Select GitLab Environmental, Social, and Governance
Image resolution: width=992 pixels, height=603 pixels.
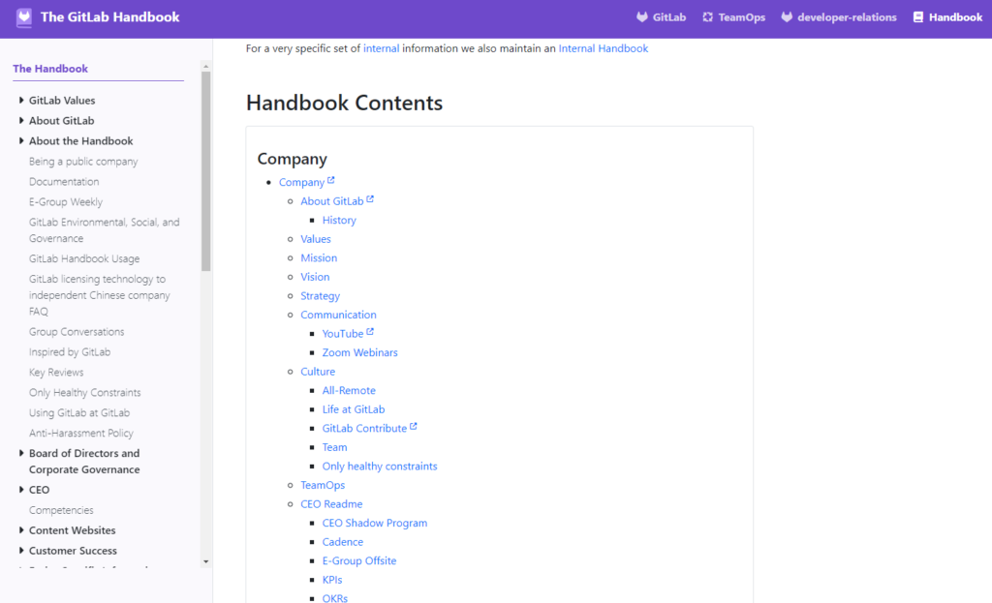pos(105,230)
